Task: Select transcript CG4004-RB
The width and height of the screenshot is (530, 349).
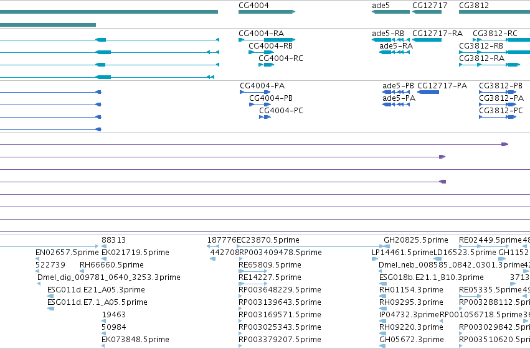Action: pos(261,52)
